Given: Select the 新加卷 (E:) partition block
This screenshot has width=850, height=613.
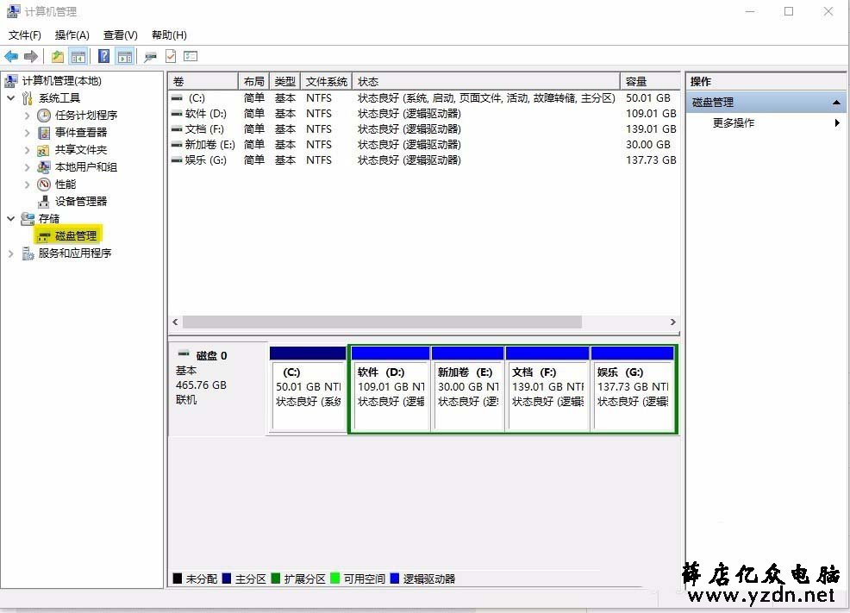Looking at the screenshot, I should point(468,389).
